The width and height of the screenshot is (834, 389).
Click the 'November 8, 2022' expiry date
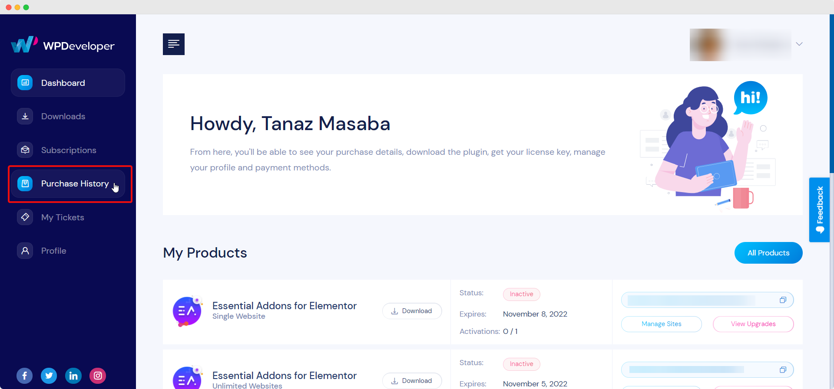tap(535, 314)
